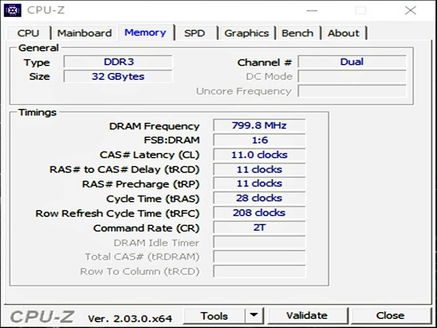The width and height of the screenshot is (437, 328).
Task: Open the Bench tab
Action: click(x=297, y=33)
